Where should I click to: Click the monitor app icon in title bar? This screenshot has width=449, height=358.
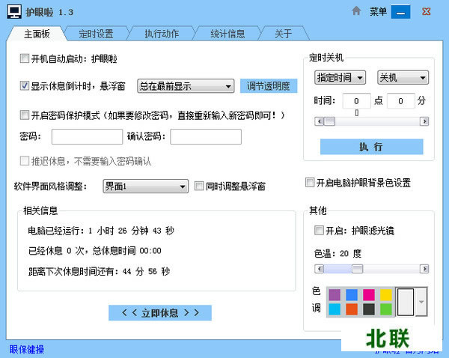click(13, 12)
